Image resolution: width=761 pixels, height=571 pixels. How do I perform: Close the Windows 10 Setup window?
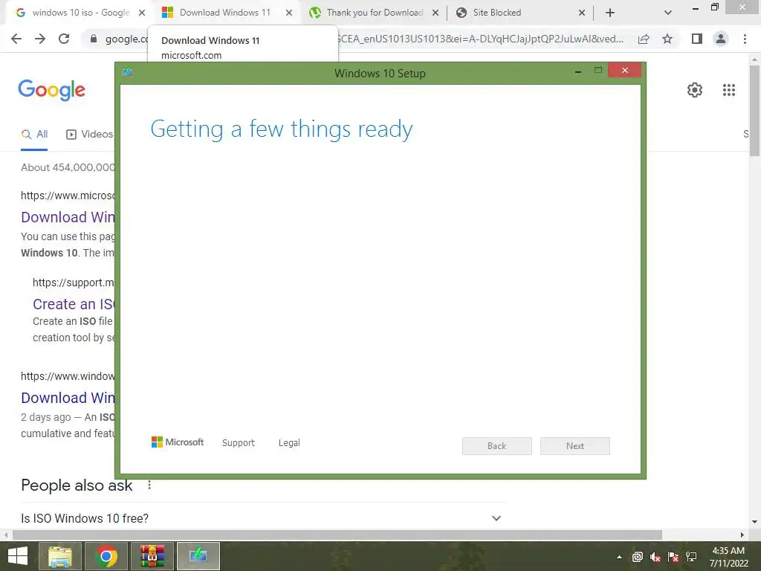[x=624, y=71]
